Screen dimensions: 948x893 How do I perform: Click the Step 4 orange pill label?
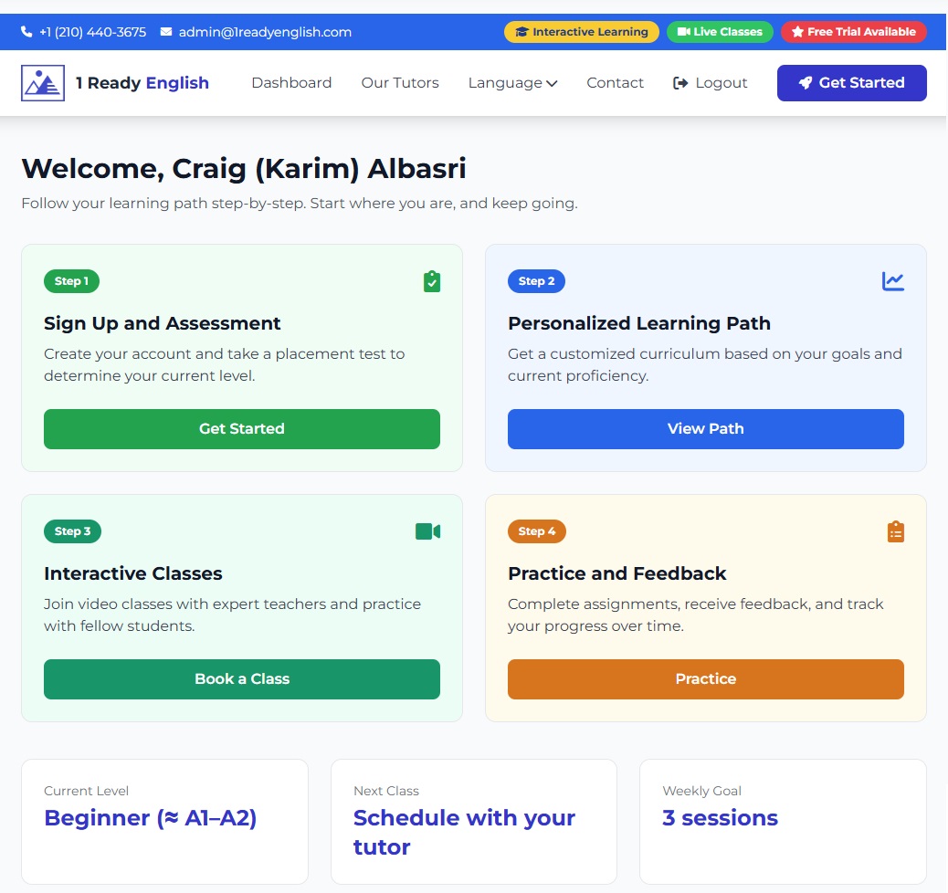537,531
